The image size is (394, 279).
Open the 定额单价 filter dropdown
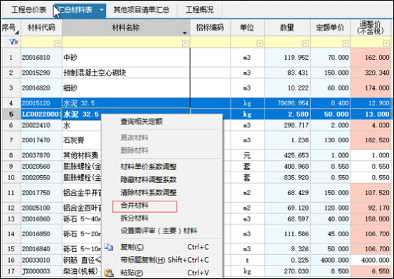click(346, 43)
